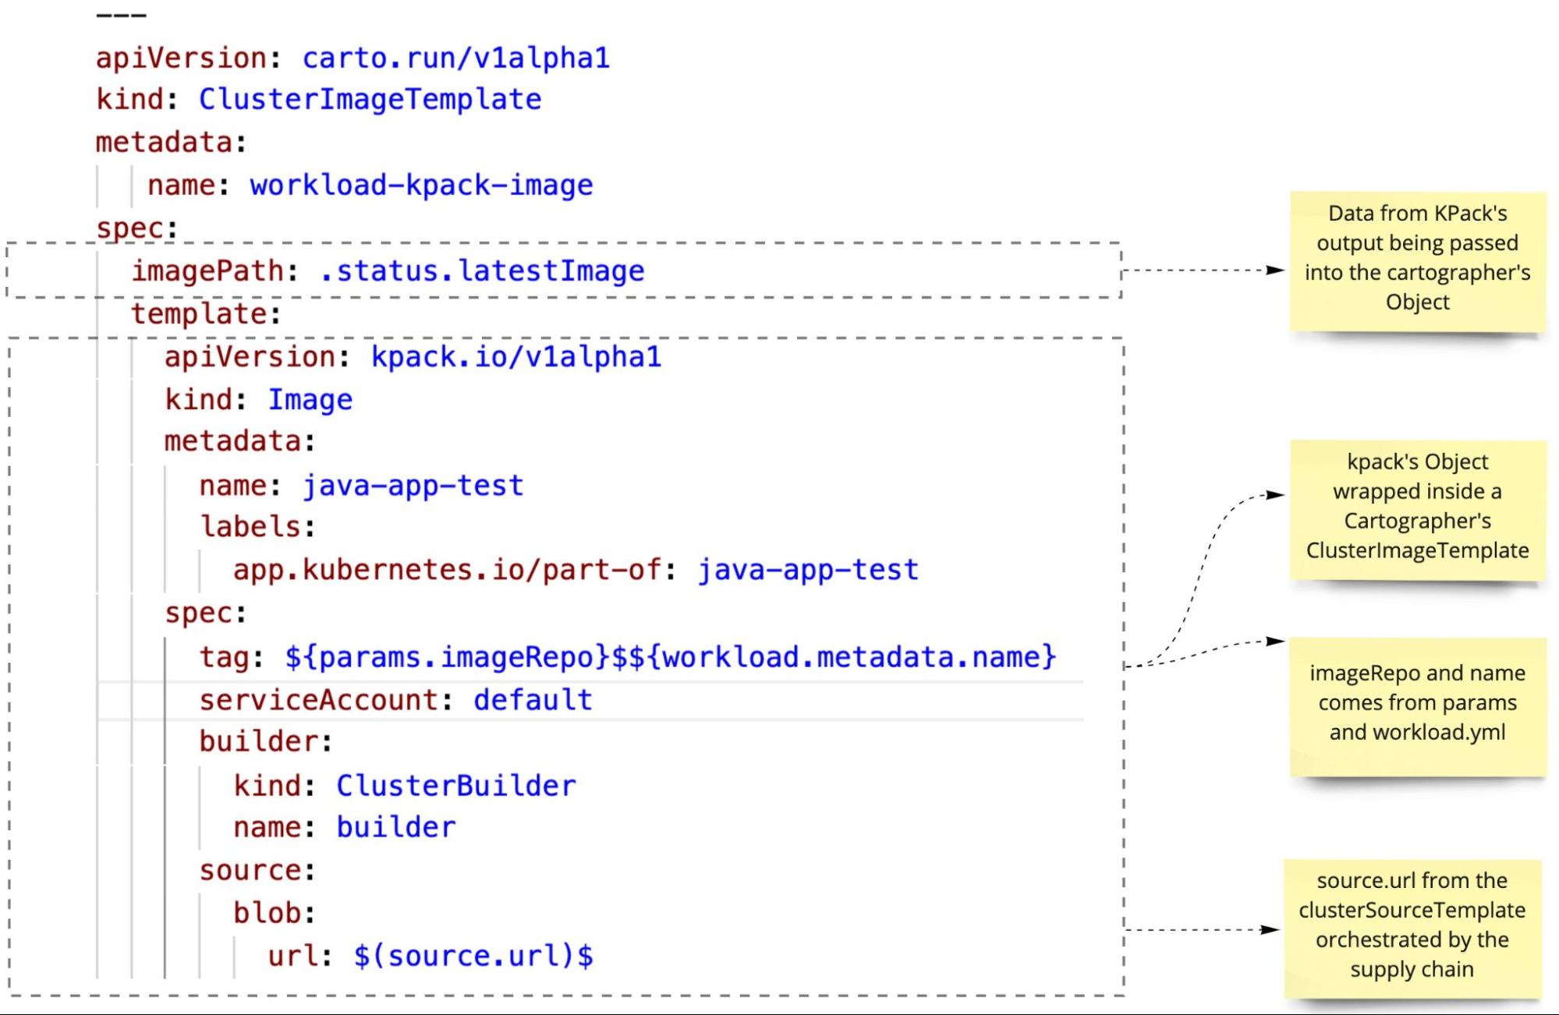1559x1015 pixels.
Task: Click arrowhead pointing to imageRepo note
Action: [1274, 641]
